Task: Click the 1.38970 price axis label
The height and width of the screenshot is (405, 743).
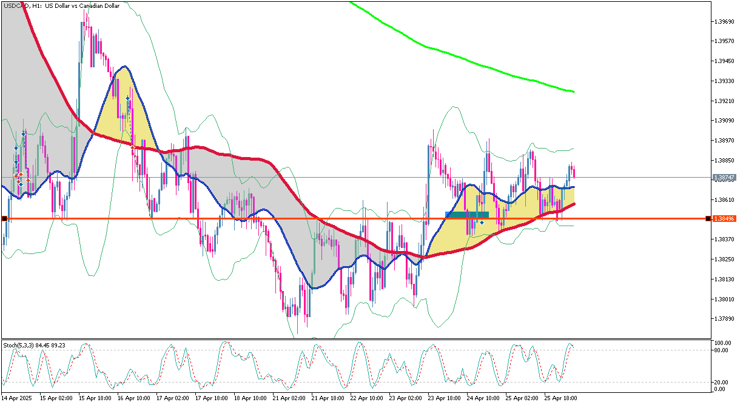Action: [725, 141]
